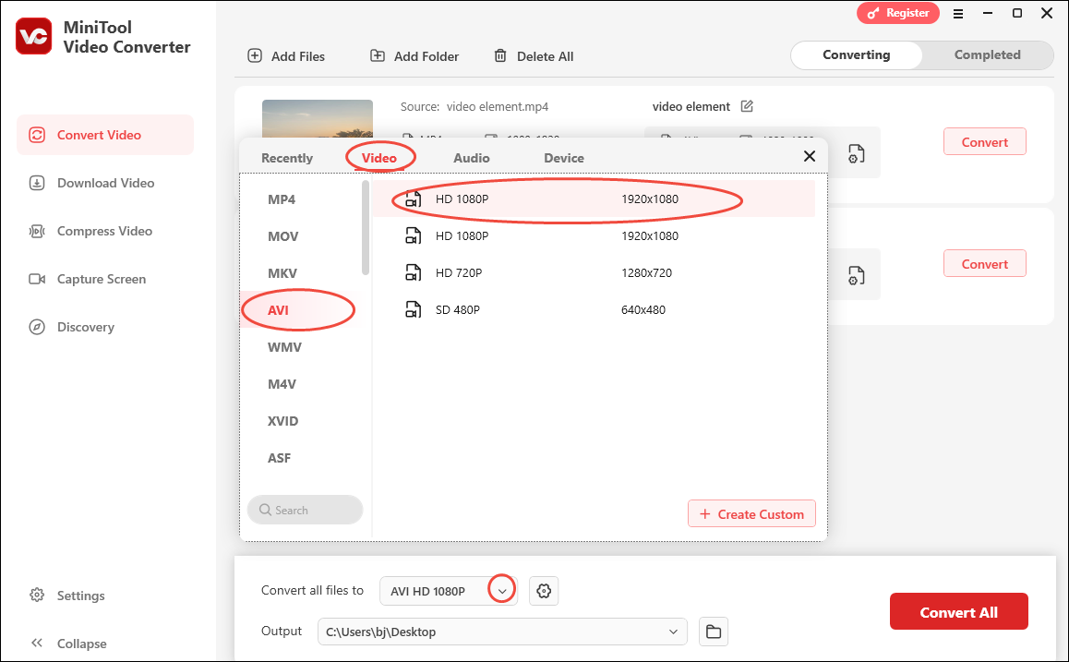Click Add Files button
This screenshot has width=1069, height=662.
pyautogui.click(x=285, y=56)
